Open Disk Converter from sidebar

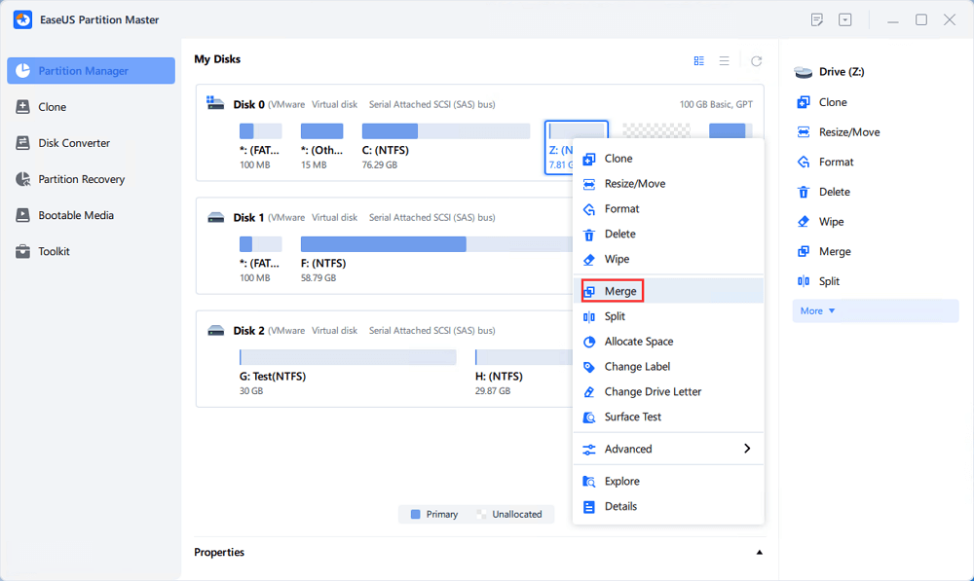[x=73, y=143]
